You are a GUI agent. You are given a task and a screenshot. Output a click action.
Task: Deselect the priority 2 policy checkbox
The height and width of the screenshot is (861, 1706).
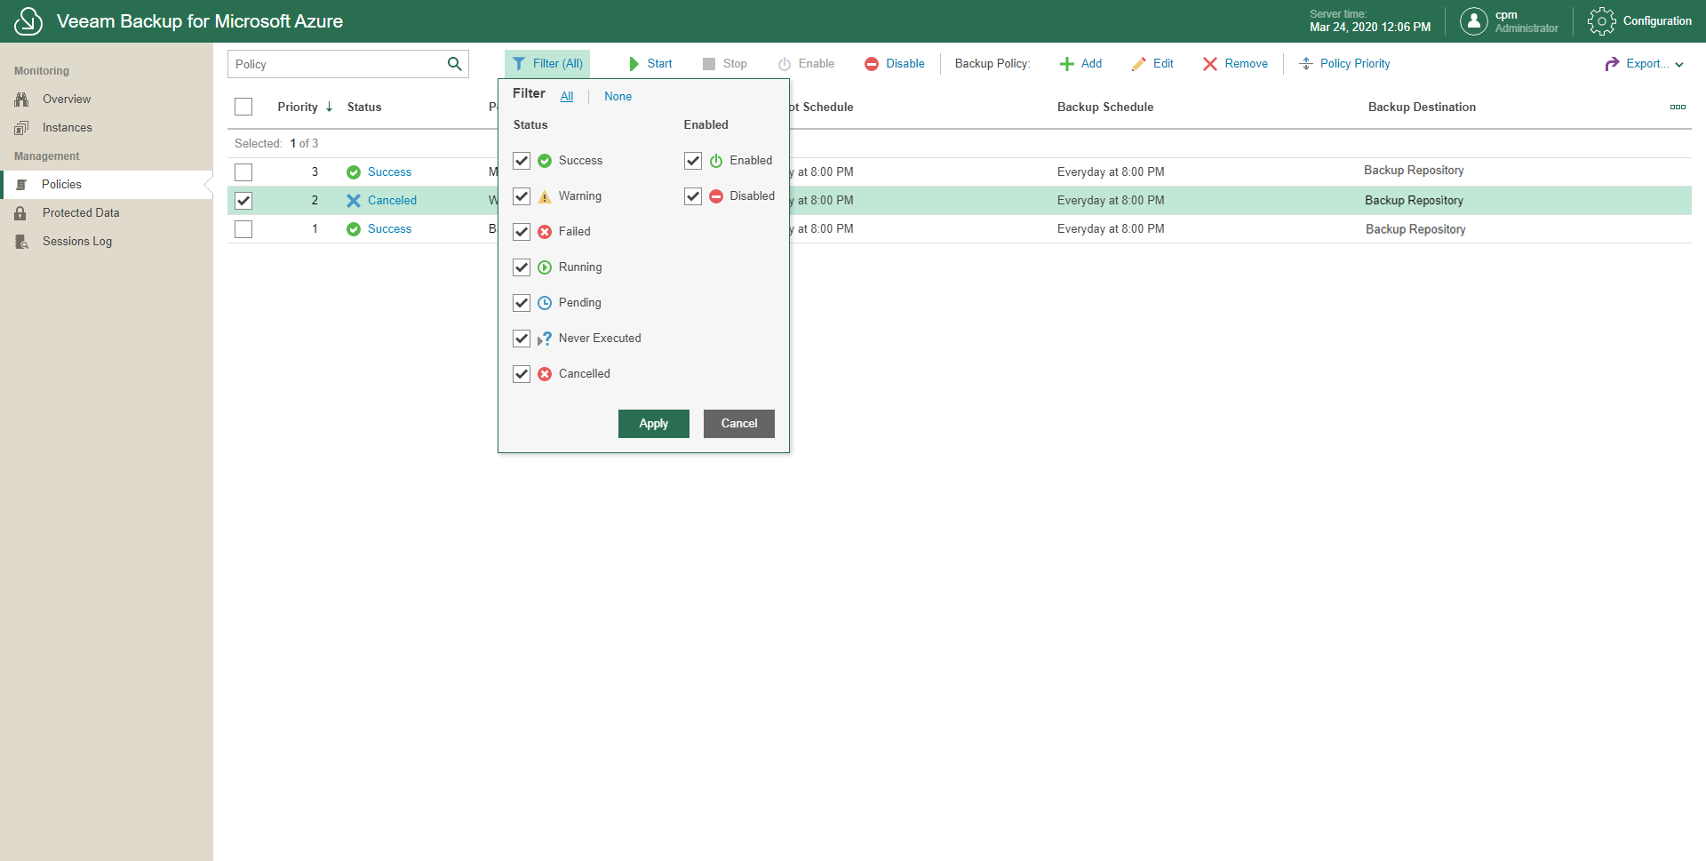(x=243, y=201)
